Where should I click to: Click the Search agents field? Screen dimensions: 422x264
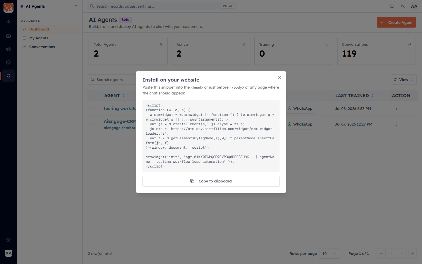pyautogui.click(x=112, y=79)
